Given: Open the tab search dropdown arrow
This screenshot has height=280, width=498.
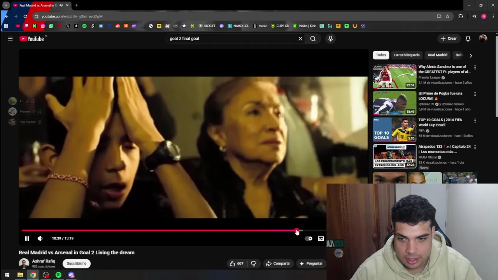Looking at the screenshot, I should click(x=6, y=5).
